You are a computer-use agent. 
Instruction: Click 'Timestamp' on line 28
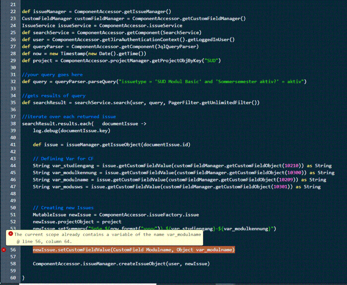(x=73, y=54)
